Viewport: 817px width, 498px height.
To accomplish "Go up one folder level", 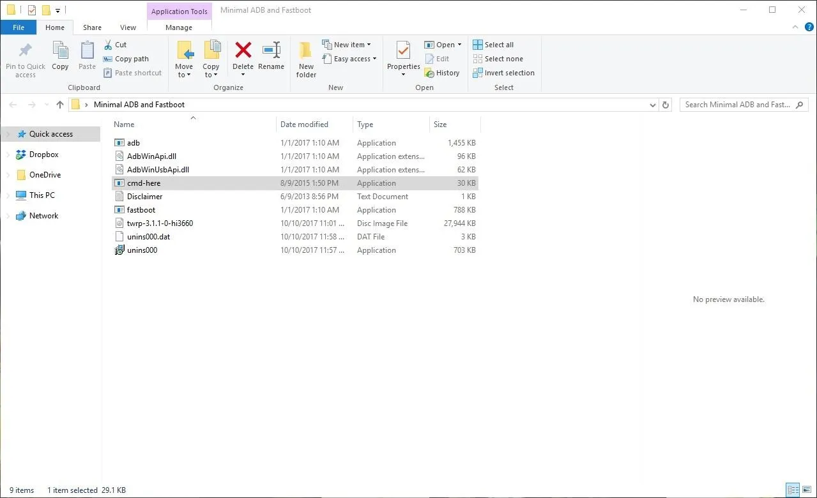I will pos(60,105).
